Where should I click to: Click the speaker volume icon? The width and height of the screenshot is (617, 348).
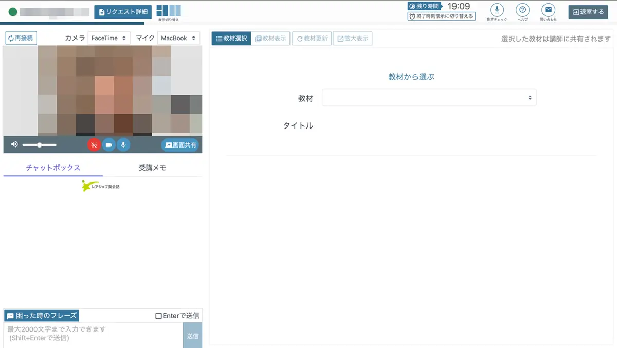coord(14,145)
